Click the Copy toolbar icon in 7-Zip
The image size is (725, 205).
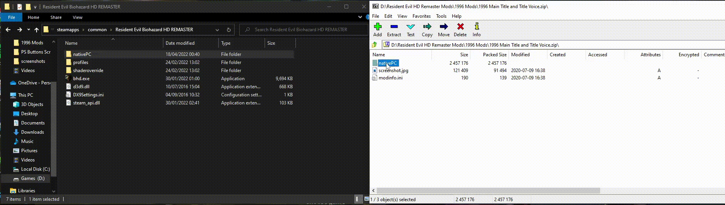point(427,27)
